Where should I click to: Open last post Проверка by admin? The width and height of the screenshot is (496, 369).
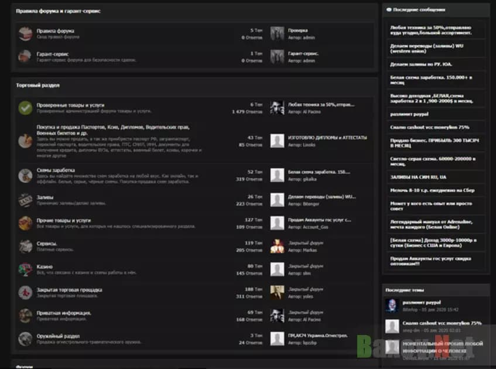tap(297, 30)
